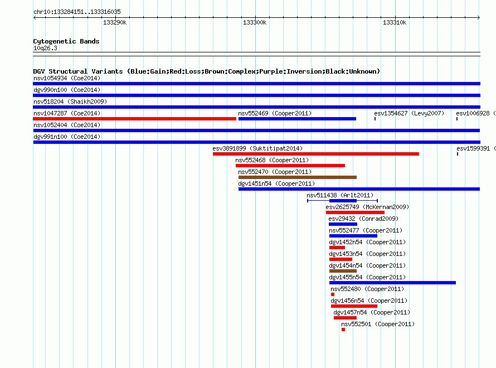This screenshot has height=368, width=496.
Task: Click the dgv1452n54 (Cooper2011) label
Action: point(367,242)
